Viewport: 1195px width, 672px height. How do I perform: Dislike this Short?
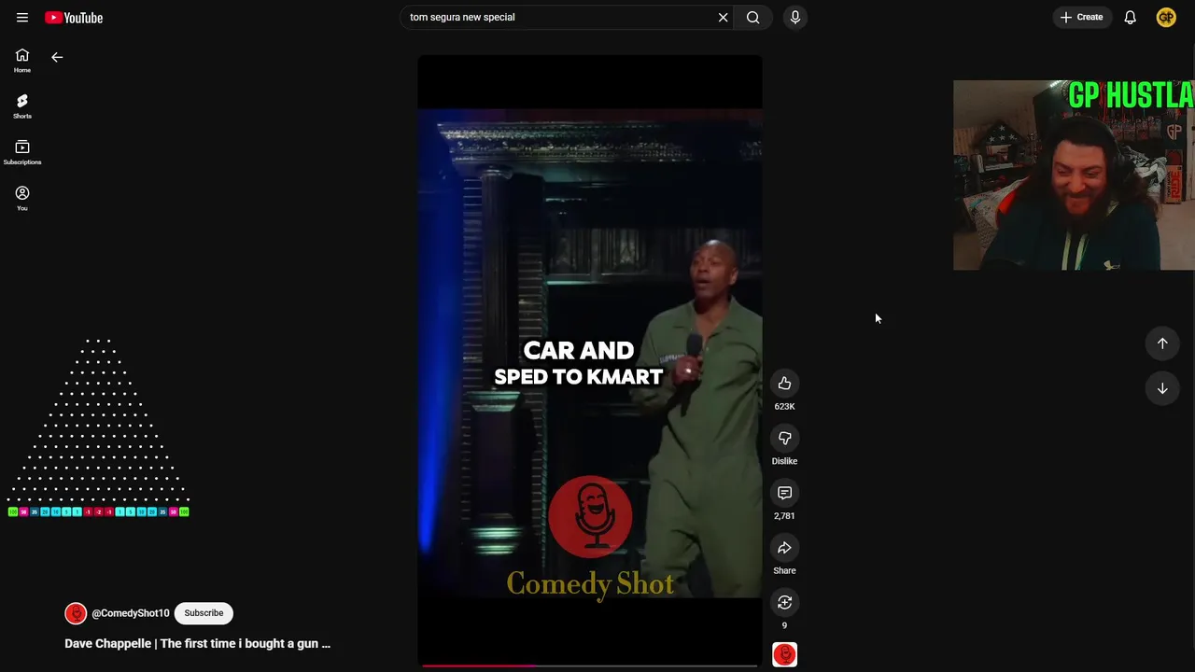tap(784, 439)
